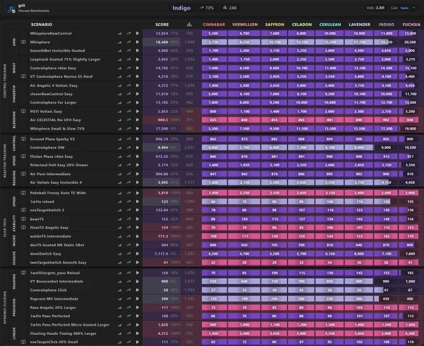Select the SAFFRON rank column header

click(275, 24)
